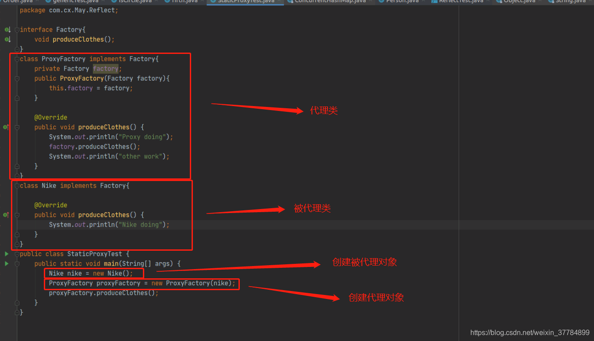Click the @Override annotation in class Nike
The height and width of the screenshot is (341, 594).
pyautogui.click(x=51, y=205)
